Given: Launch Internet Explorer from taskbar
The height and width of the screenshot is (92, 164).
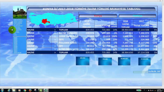Looking at the screenshot, I should pos(9,90).
